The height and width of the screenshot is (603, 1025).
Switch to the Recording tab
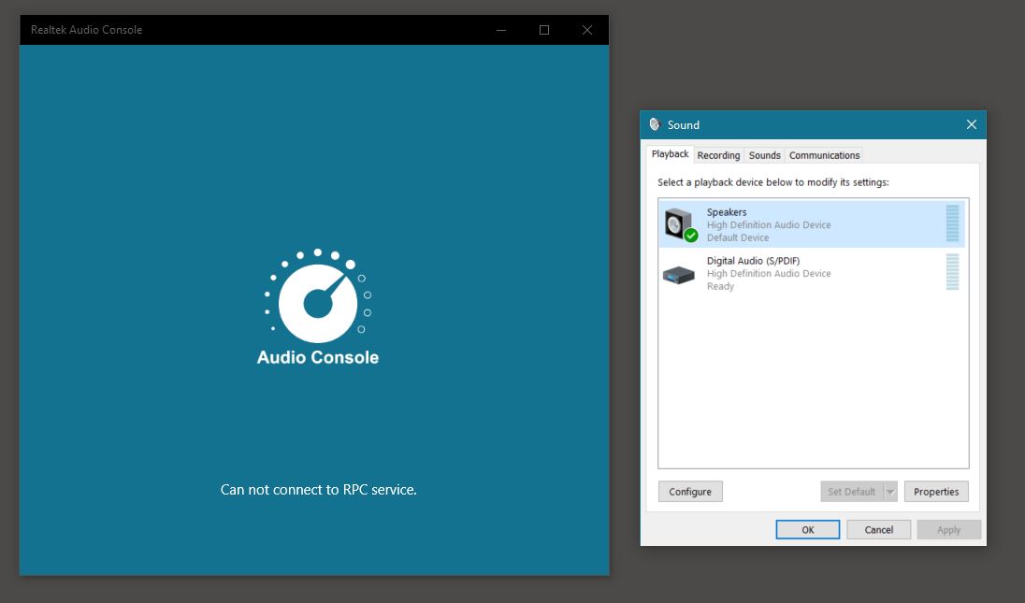[718, 155]
